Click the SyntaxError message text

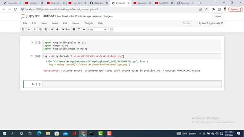pos(122,70)
